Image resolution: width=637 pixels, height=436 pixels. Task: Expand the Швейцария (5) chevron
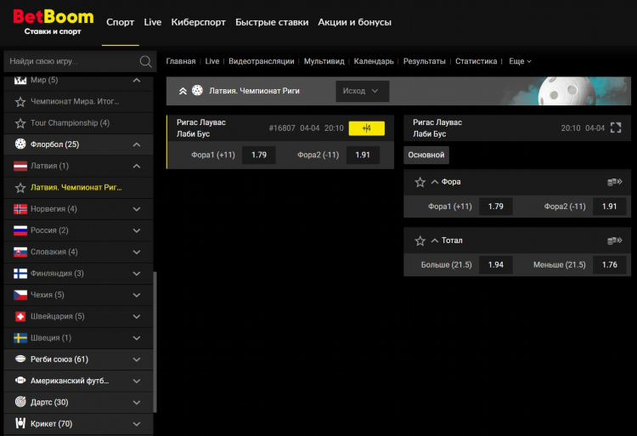pyautogui.click(x=137, y=317)
